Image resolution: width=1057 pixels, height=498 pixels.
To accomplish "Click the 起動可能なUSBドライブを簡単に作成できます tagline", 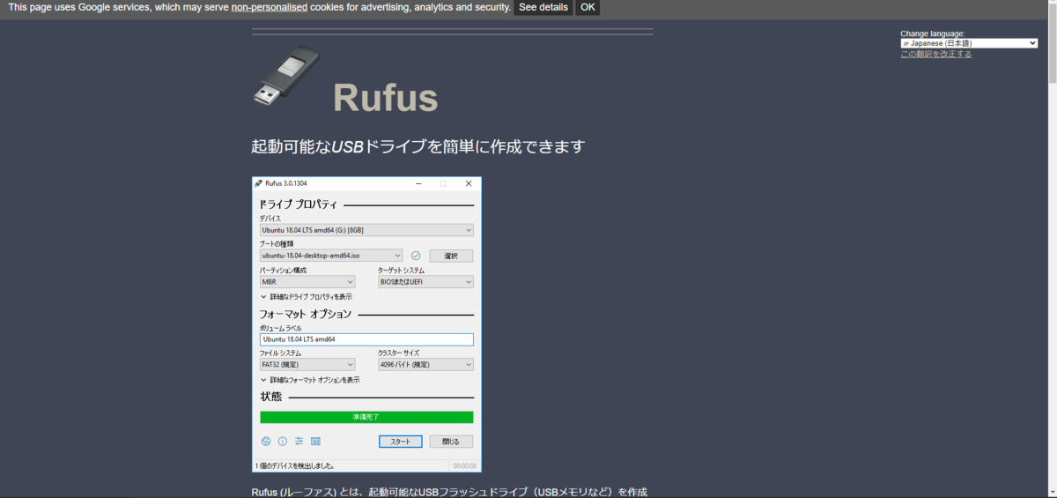I will click(x=418, y=146).
